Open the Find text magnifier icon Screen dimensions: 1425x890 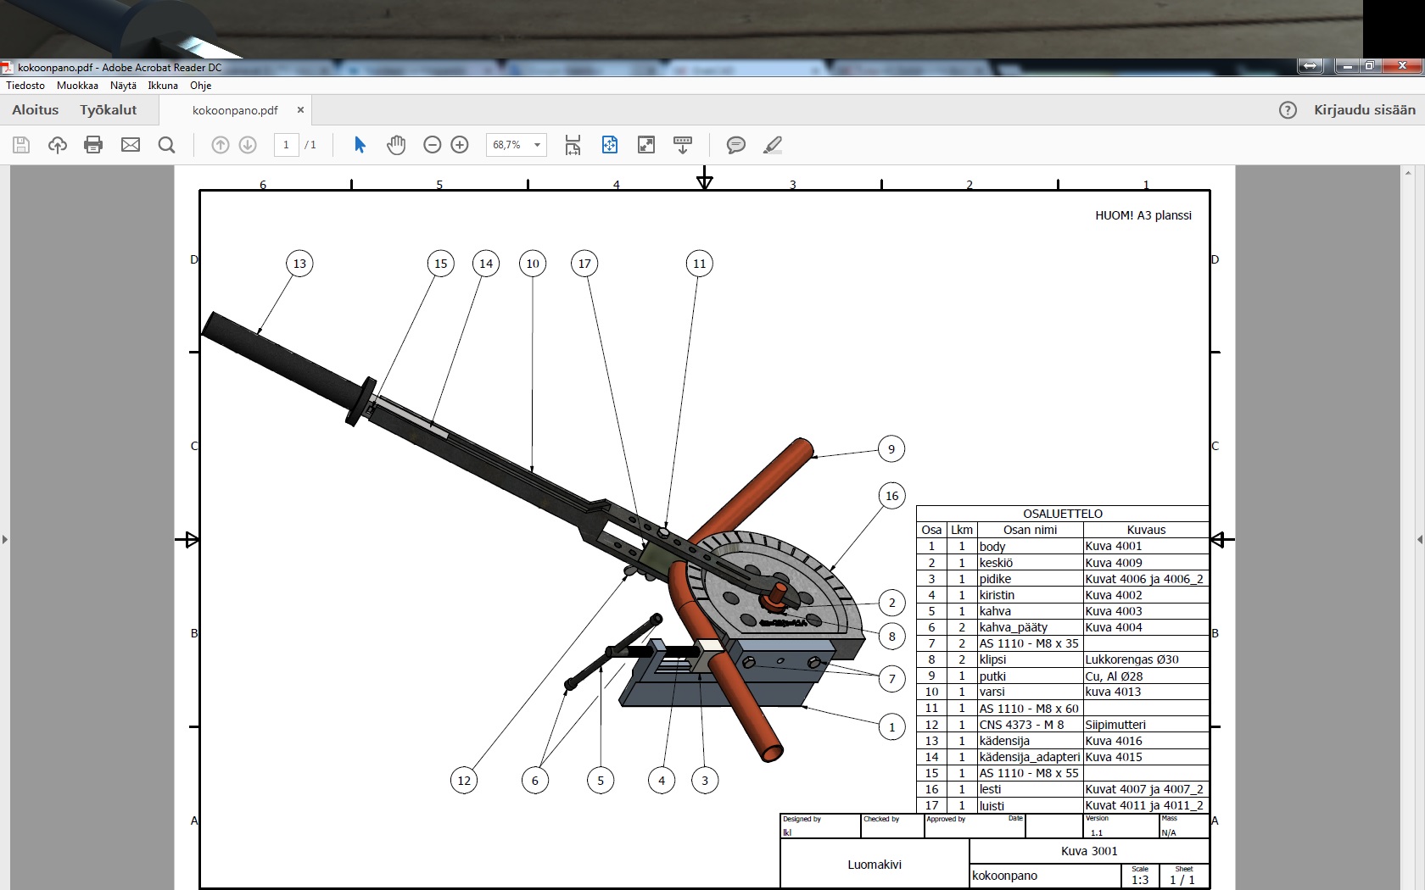pos(167,145)
